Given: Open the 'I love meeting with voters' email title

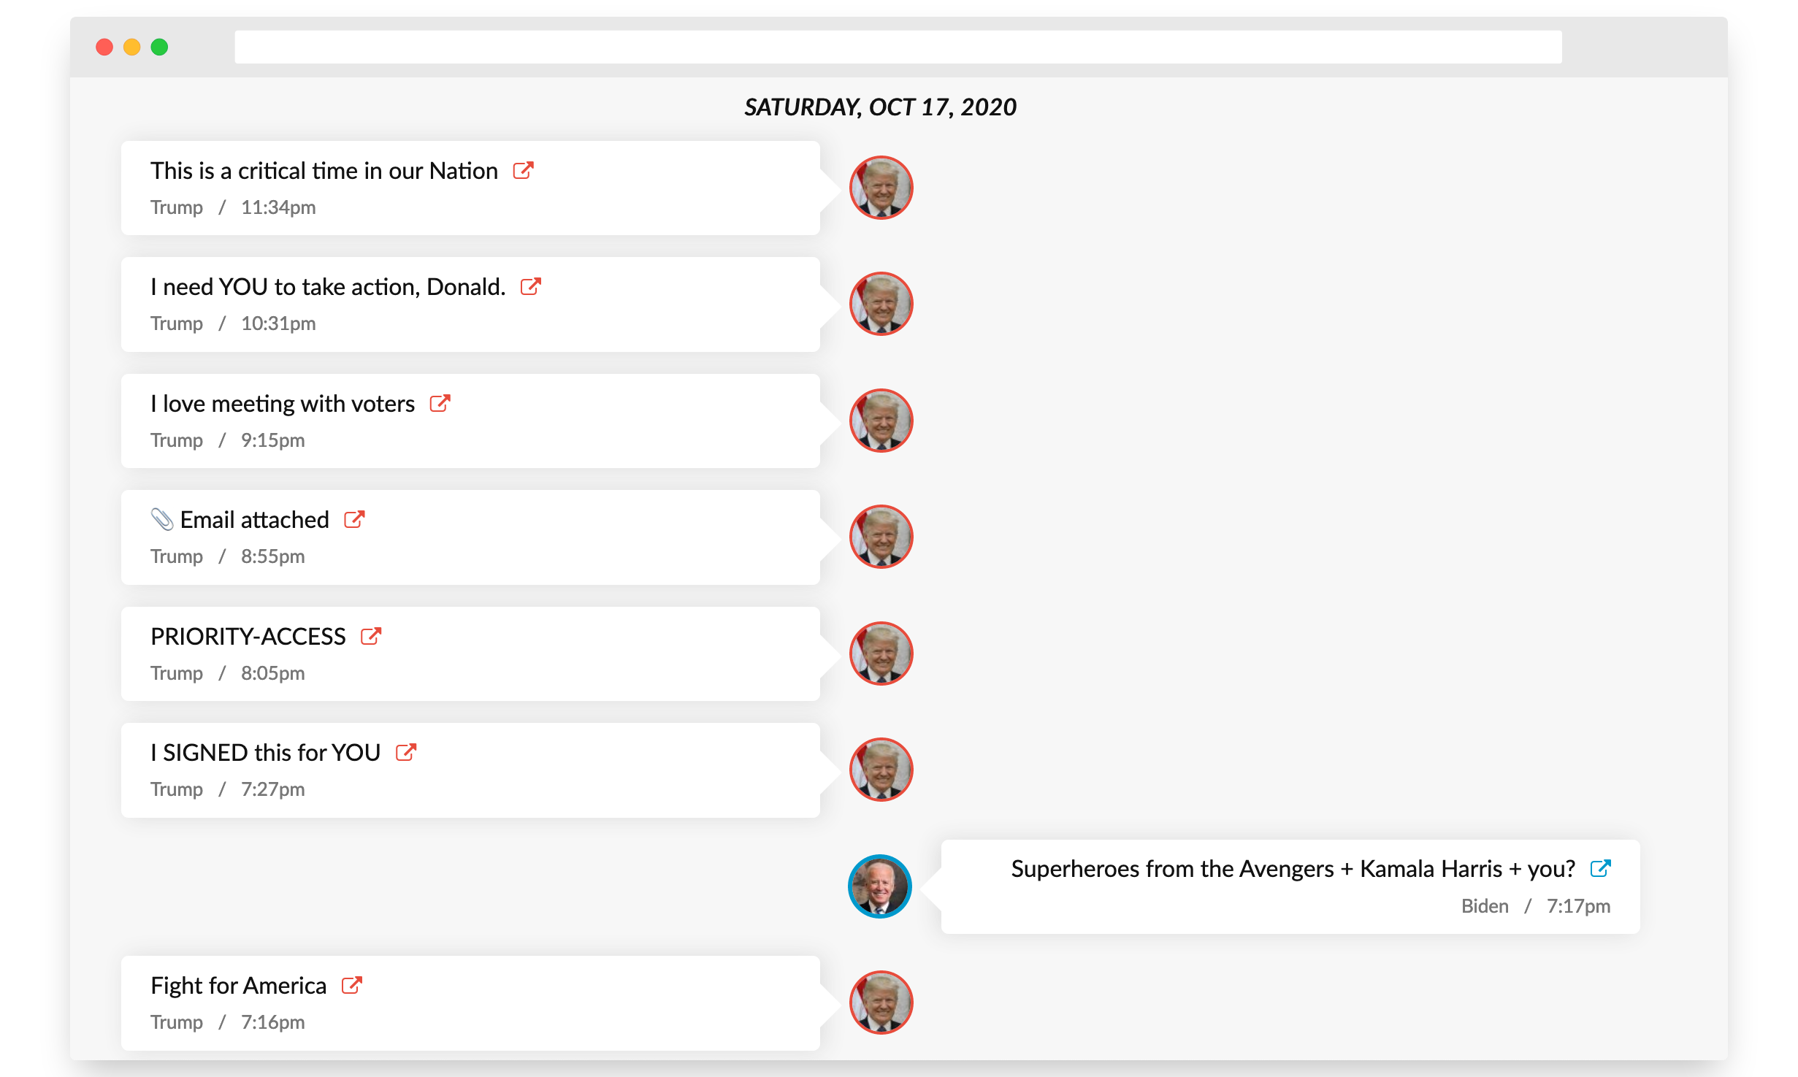Looking at the screenshot, I should [x=283, y=403].
